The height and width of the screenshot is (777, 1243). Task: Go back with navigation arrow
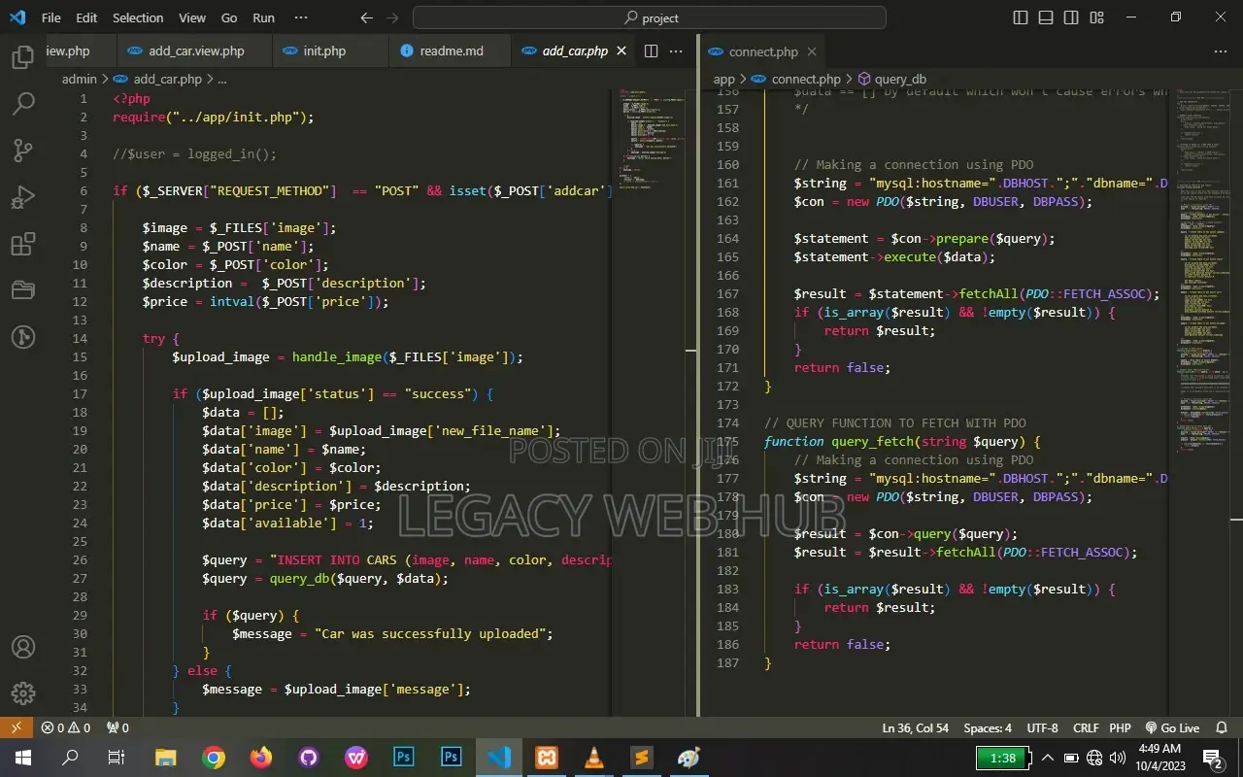(x=366, y=17)
